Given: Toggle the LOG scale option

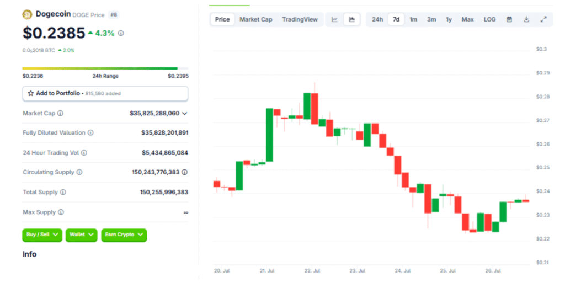Looking at the screenshot, I should point(489,19).
